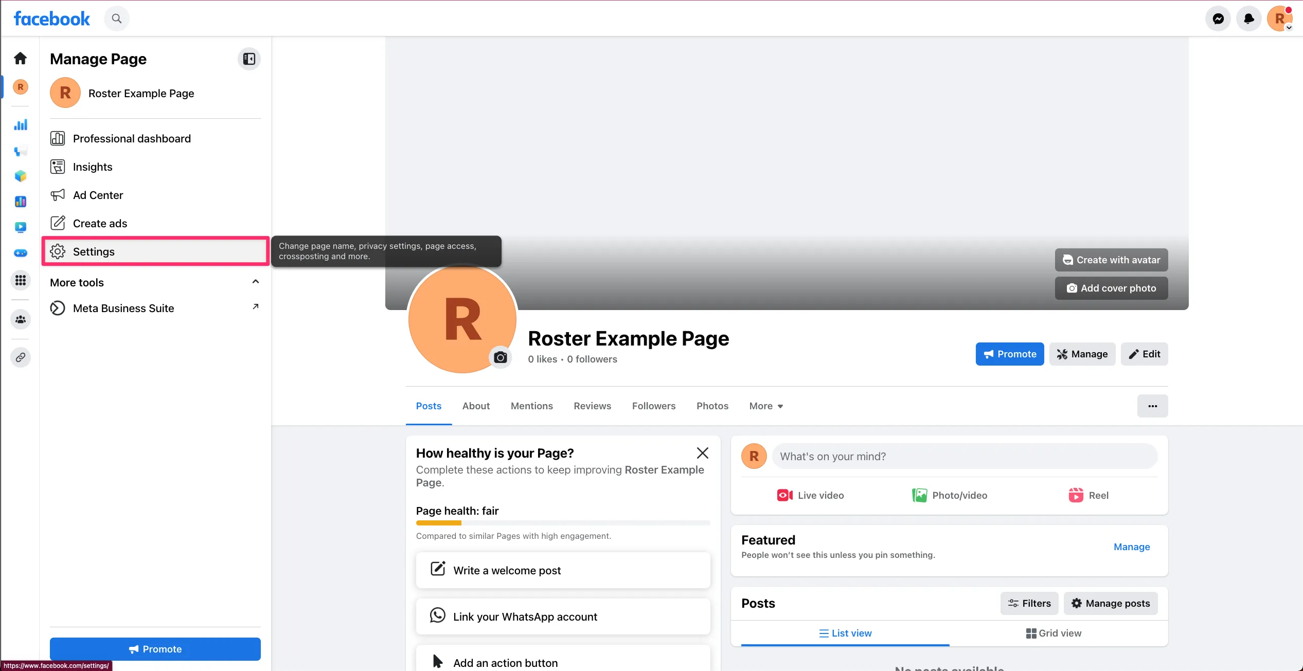Open the nine-dot apps menu icon
This screenshot has height=671, width=1303.
(21, 280)
